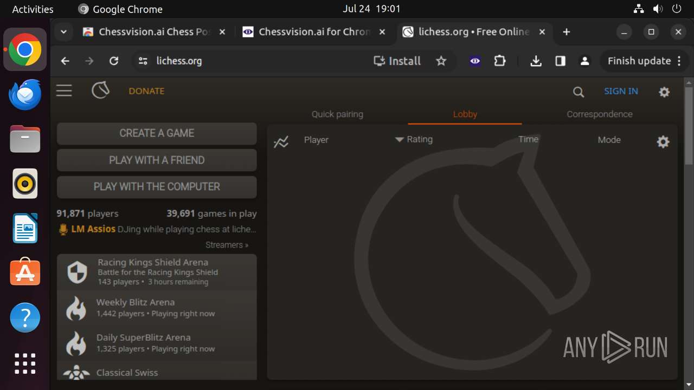
Task: Sort lobby by Player column header
Action: point(316,140)
